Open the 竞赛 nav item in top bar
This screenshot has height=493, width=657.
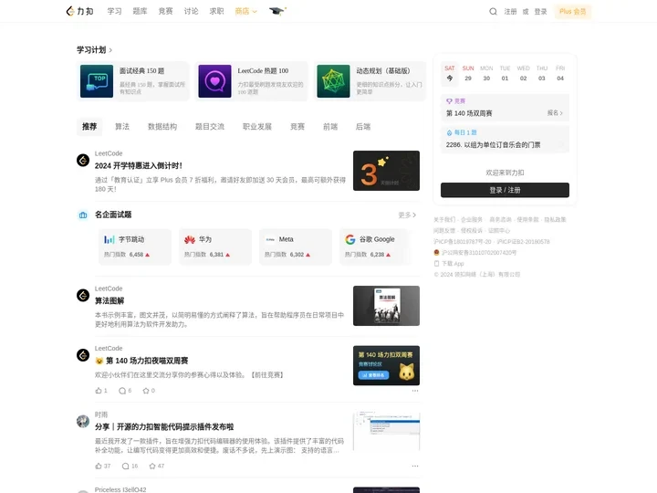165,11
